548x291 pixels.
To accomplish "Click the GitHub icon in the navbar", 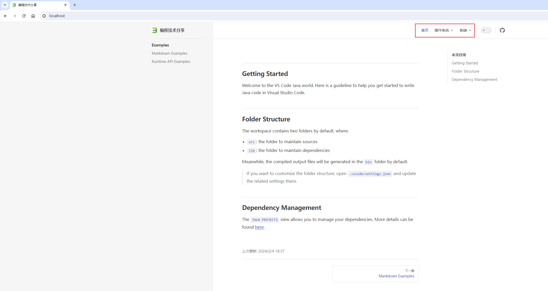I will tap(502, 30).
